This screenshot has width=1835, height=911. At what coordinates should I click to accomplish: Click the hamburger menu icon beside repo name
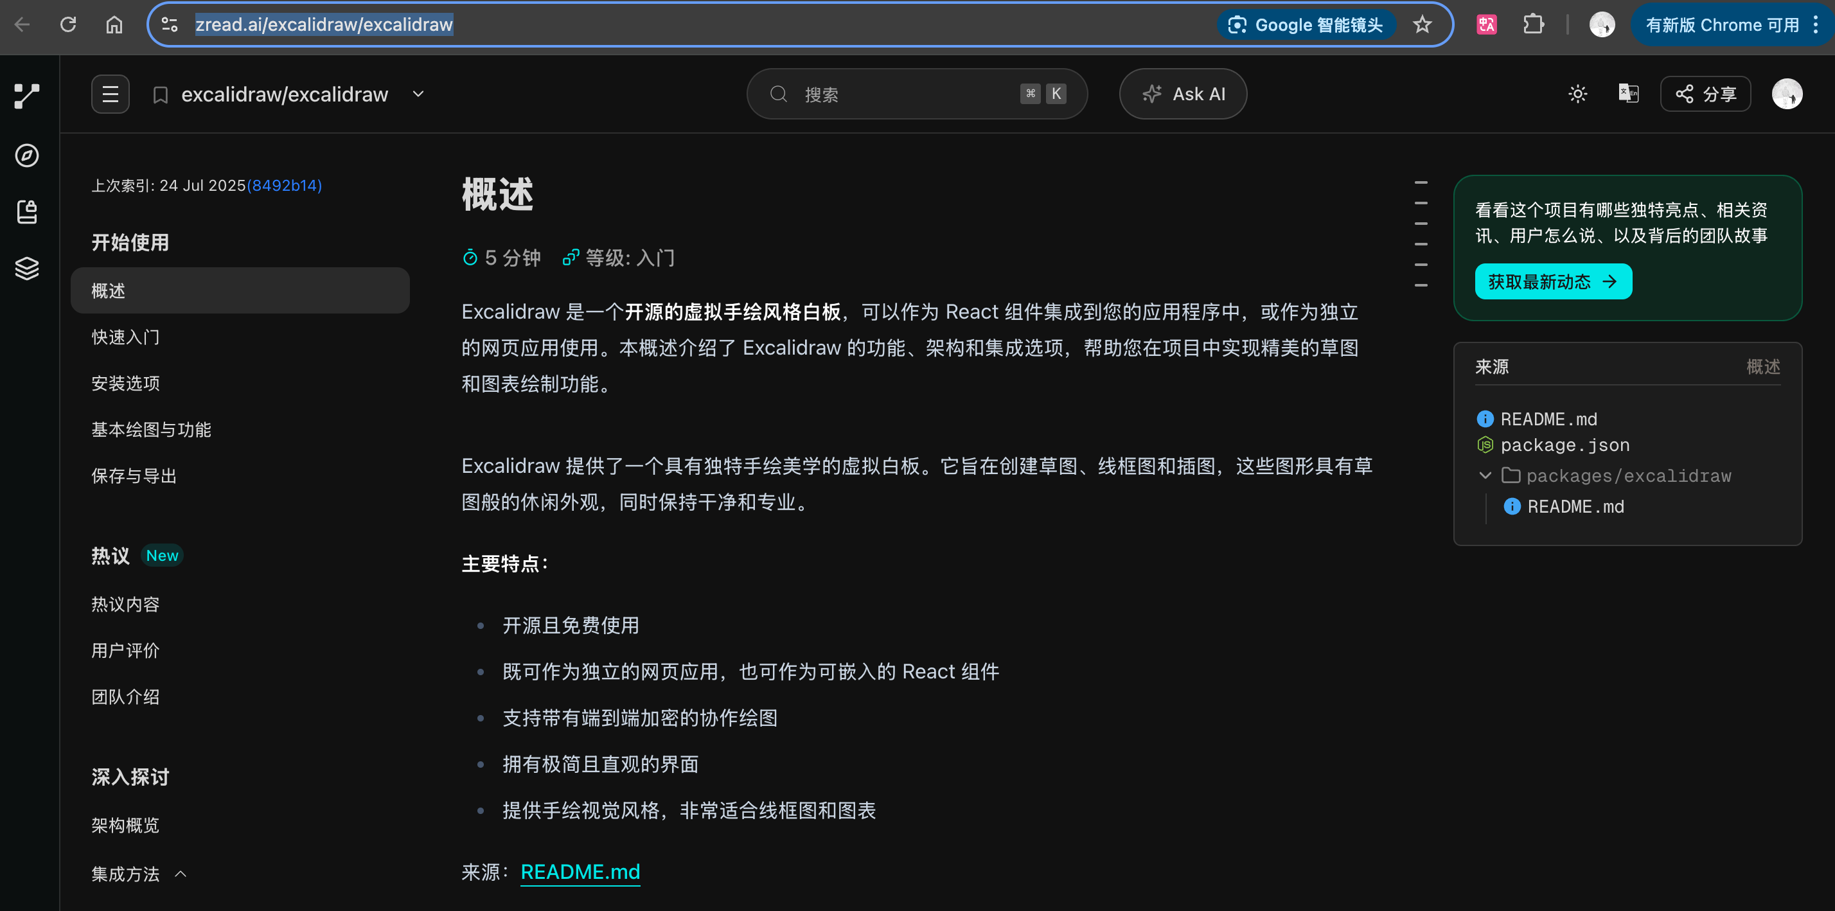[x=111, y=93]
